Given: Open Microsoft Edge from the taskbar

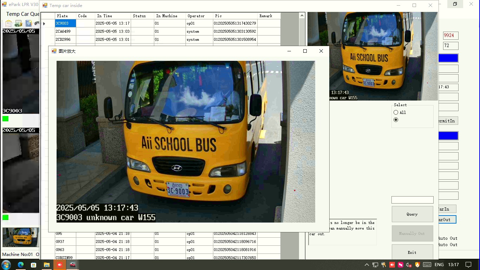Looking at the screenshot, I should pyautogui.click(x=20, y=265).
